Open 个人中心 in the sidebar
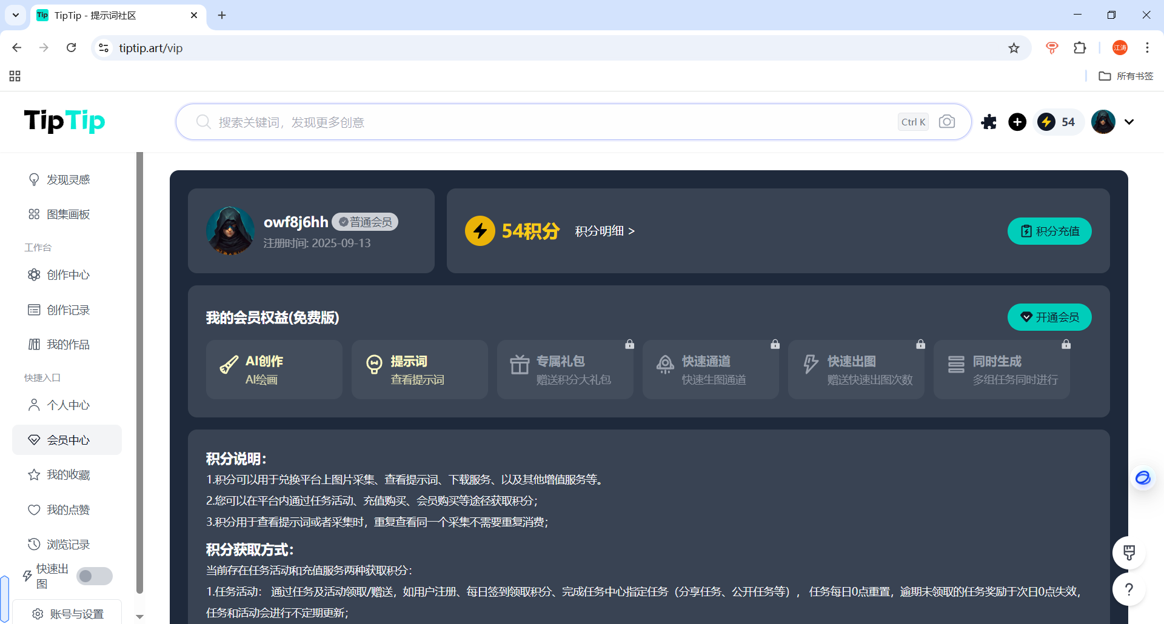The height and width of the screenshot is (624, 1164). 67,405
